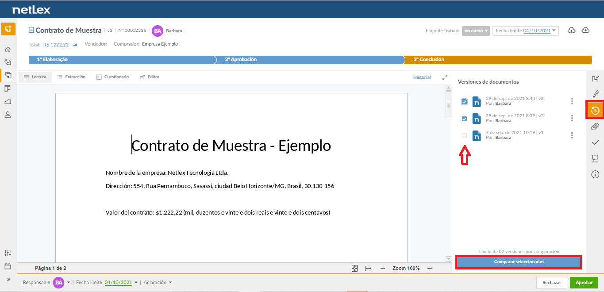
Task: Click the 'Página 1 de 2' indicator
Action: (50, 268)
